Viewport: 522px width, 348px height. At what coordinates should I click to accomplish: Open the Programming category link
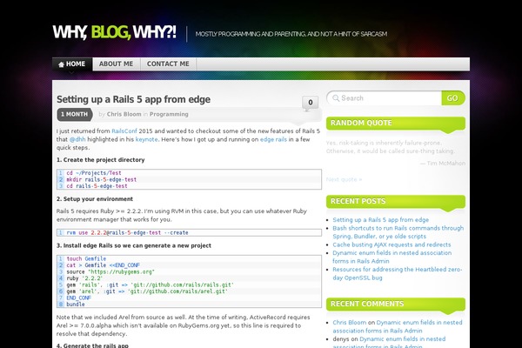[169, 114]
